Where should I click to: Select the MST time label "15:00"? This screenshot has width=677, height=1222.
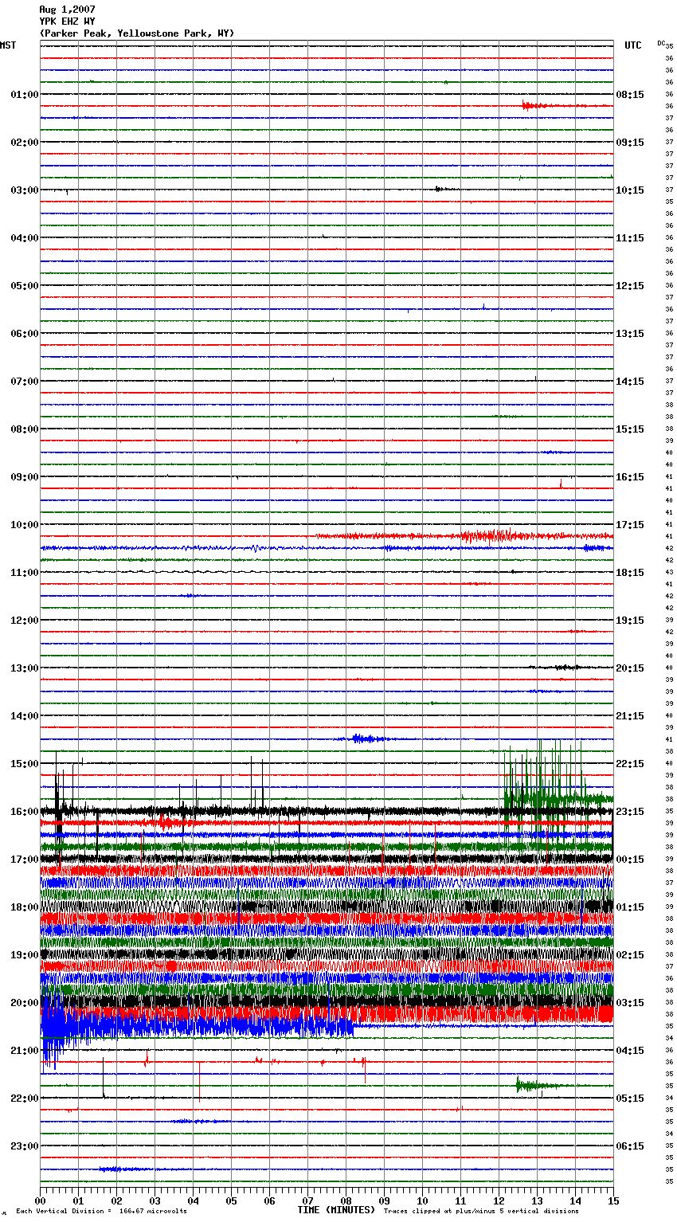[x=25, y=764]
